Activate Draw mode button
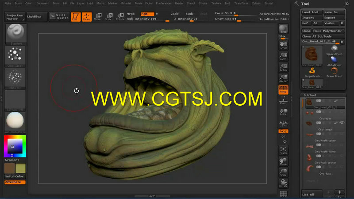 [x=86, y=17]
